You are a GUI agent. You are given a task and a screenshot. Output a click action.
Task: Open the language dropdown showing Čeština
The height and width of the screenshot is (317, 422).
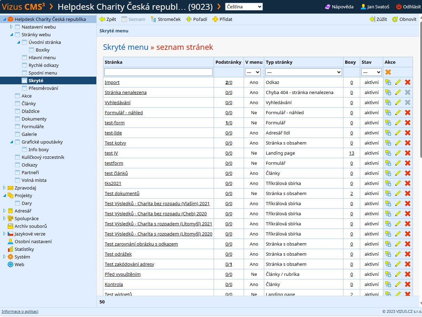point(244,7)
